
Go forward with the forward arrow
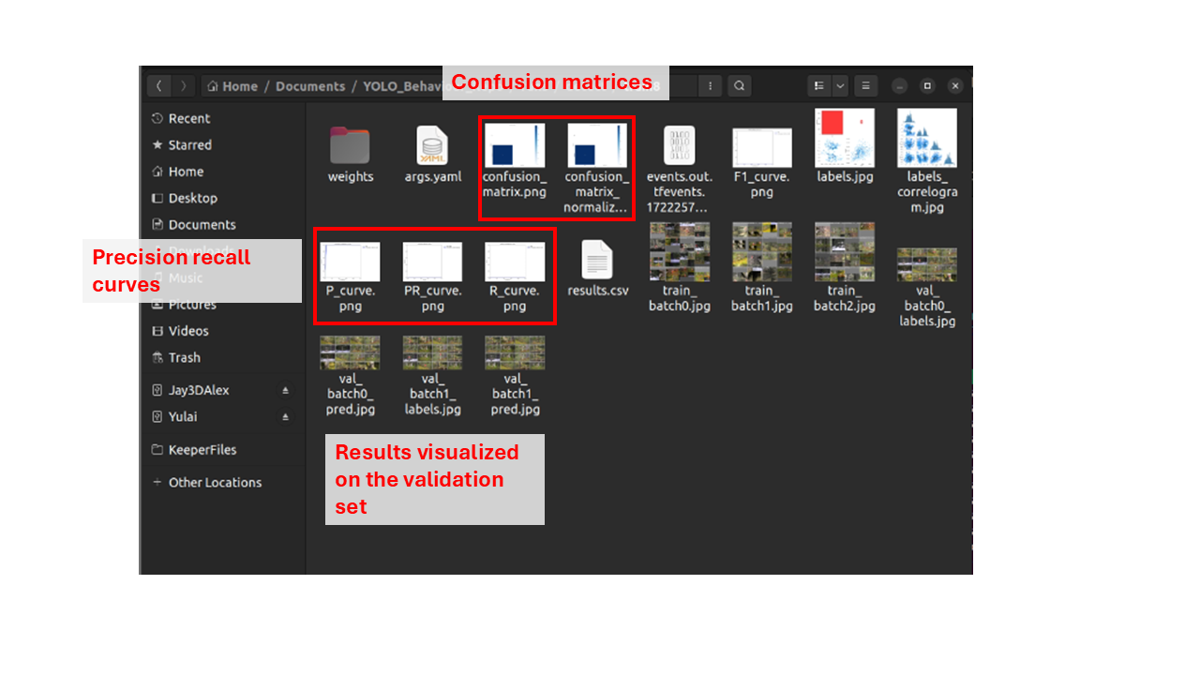pos(183,85)
